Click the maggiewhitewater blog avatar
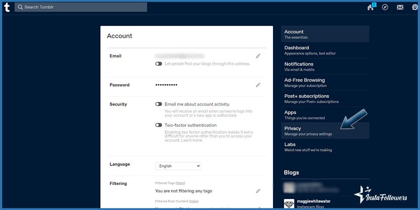 point(289,204)
